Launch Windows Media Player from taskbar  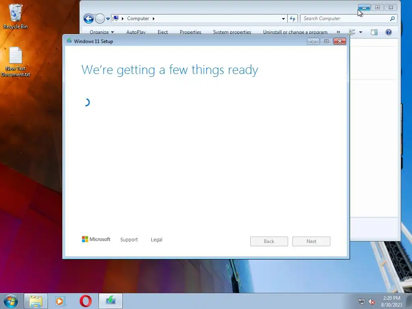coord(60,301)
